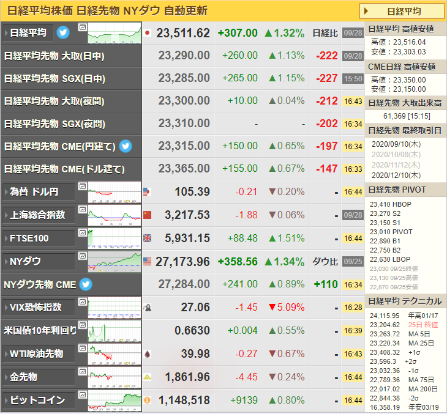This screenshot has width=447, height=414.
Task: Expand the 上海総合指数 row label
Action: point(39,215)
